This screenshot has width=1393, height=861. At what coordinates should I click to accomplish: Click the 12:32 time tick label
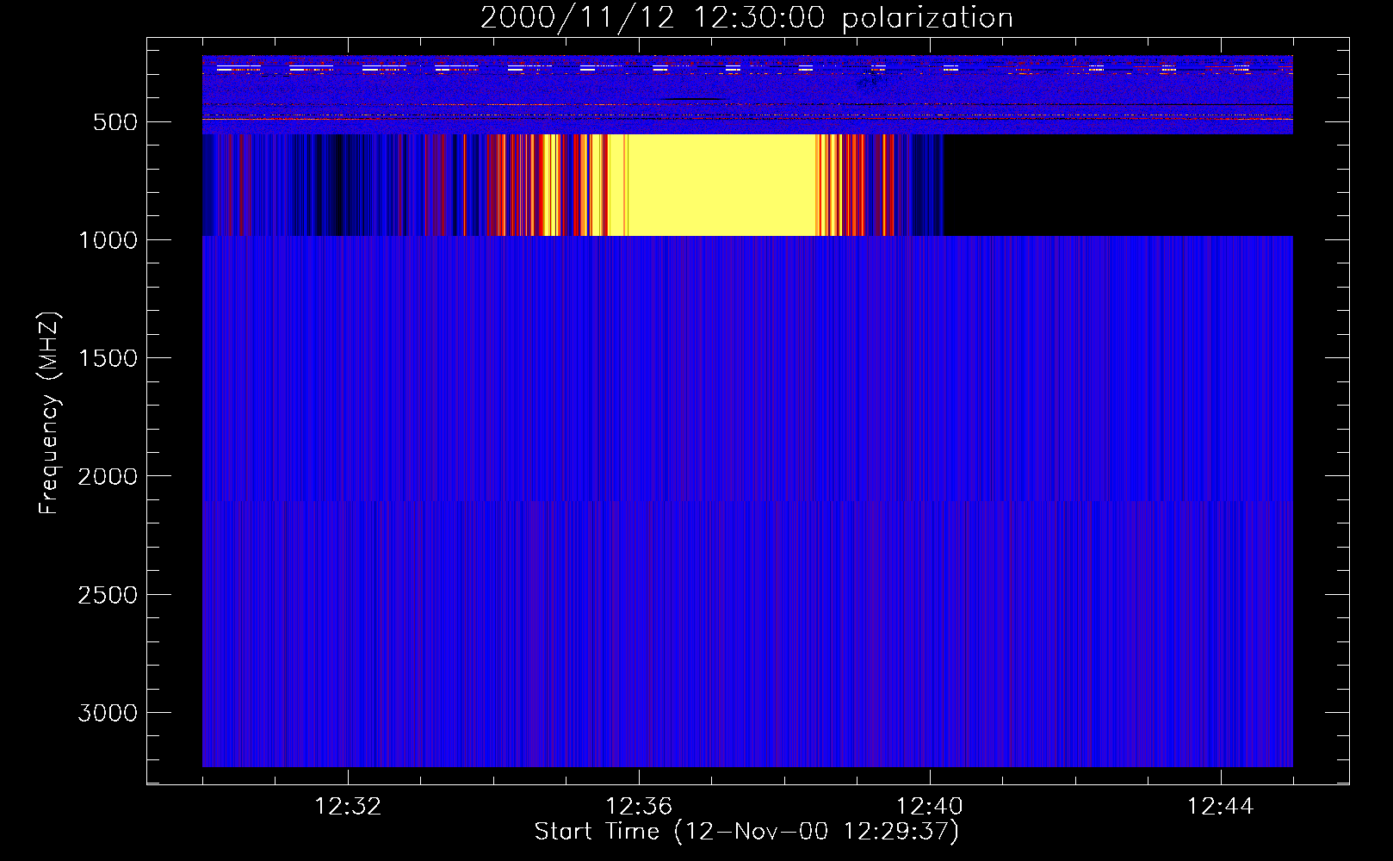click(x=348, y=807)
